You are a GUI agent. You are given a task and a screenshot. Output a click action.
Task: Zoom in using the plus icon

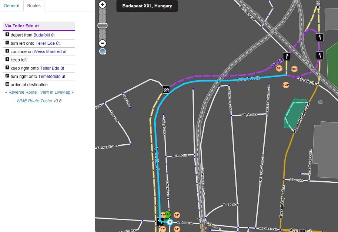click(102, 5)
